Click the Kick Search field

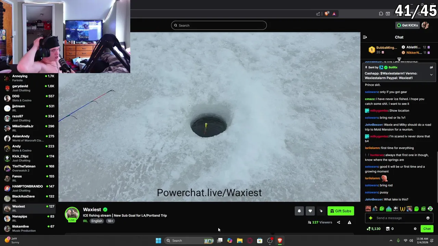pyautogui.click(x=219, y=25)
